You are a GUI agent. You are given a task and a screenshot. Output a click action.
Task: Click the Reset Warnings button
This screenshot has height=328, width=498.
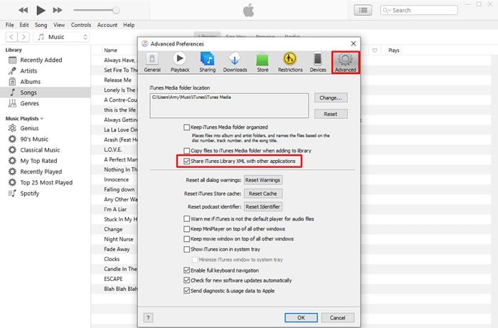click(263, 180)
